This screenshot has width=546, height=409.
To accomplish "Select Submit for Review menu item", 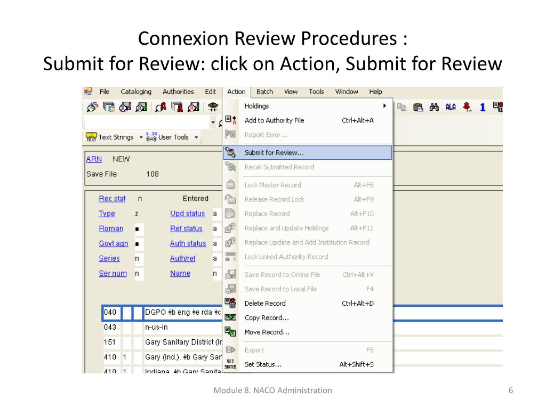I will tap(307, 153).
